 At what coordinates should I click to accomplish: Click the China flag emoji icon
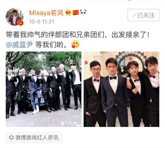point(76,13)
